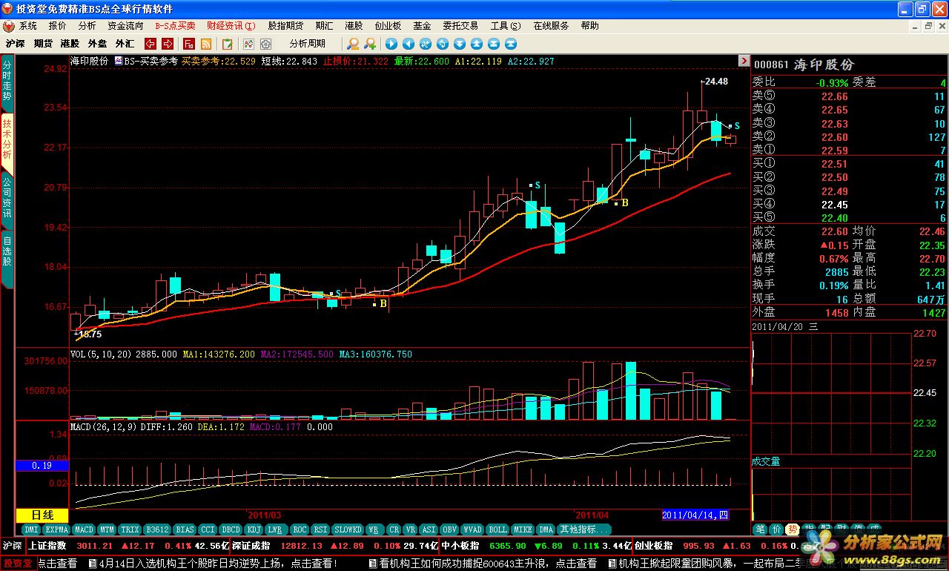Select the 期货 market button
The height and width of the screenshot is (571, 949).
(x=43, y=44)
